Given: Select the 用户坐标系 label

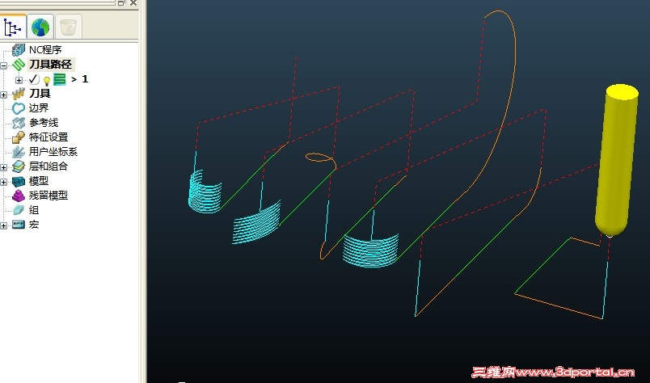Looking at the screenshot, I should 53,152.
